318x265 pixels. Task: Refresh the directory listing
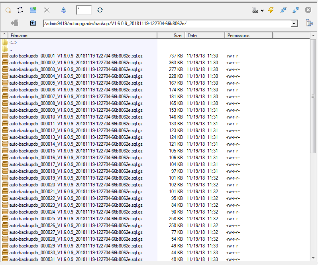[100, 10]
